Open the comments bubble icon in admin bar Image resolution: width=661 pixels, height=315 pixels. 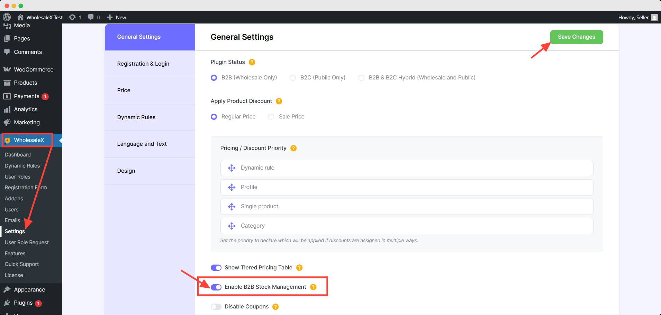[x=91, y=17]
